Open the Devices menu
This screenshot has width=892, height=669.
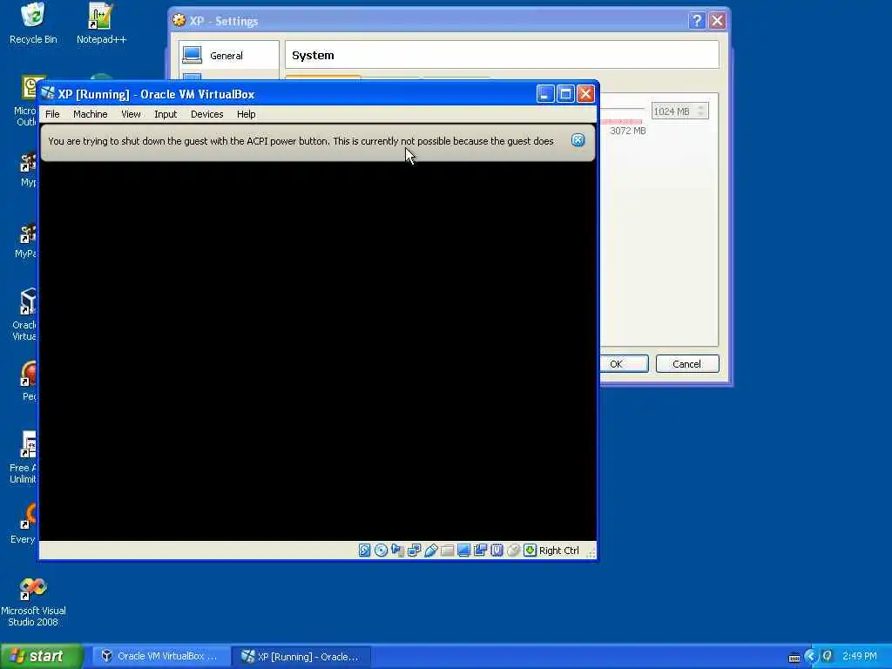click(x=207, y=114)
